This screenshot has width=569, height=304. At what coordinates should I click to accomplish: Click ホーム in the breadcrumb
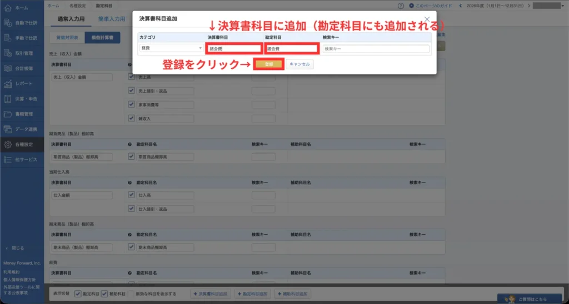tap(53, 6)
